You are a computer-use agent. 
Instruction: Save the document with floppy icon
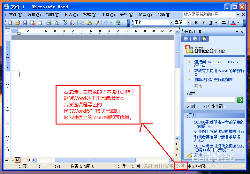click(25, 23)
